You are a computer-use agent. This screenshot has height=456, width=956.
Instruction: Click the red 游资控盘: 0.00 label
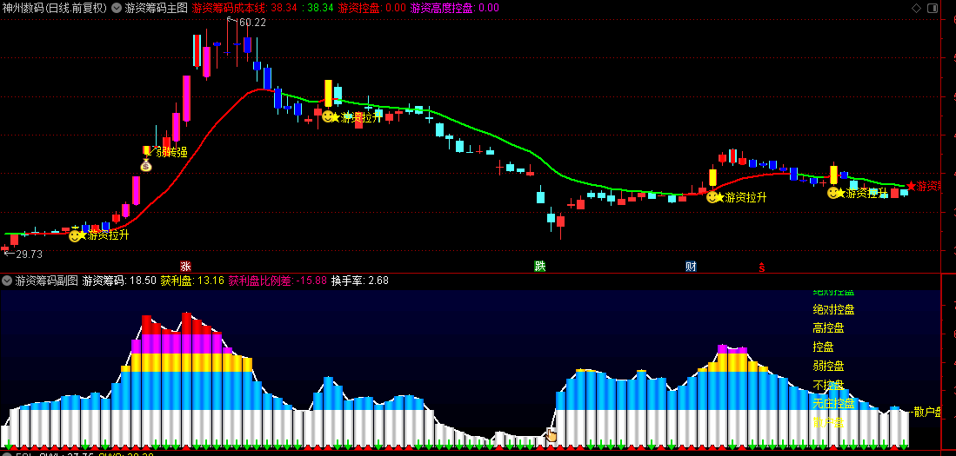[372, 8]
